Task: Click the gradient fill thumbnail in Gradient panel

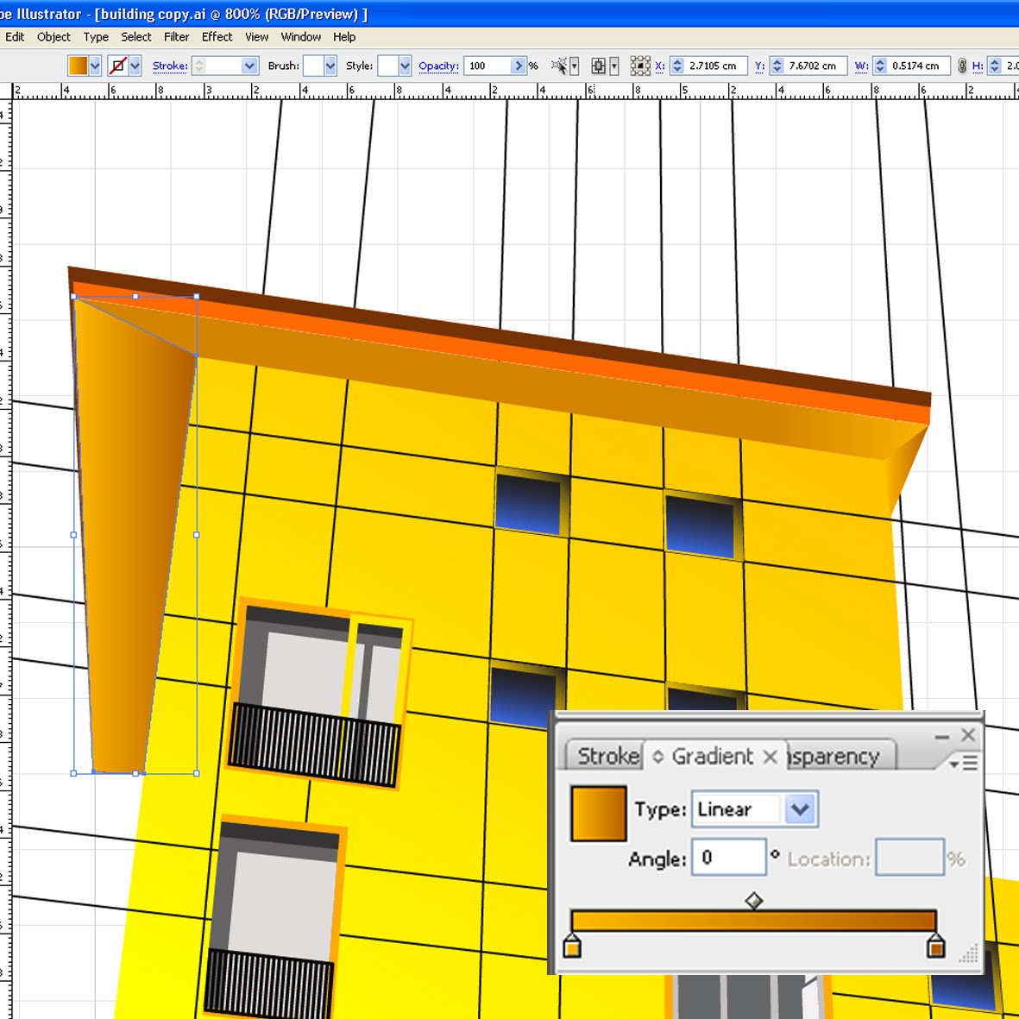Action: point(598,812)
